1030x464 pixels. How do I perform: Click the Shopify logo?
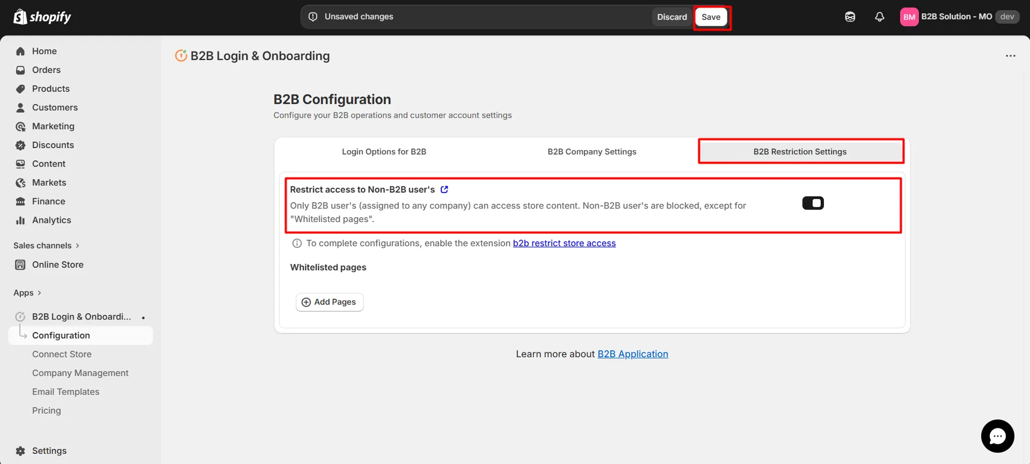(x=42, y=17)
